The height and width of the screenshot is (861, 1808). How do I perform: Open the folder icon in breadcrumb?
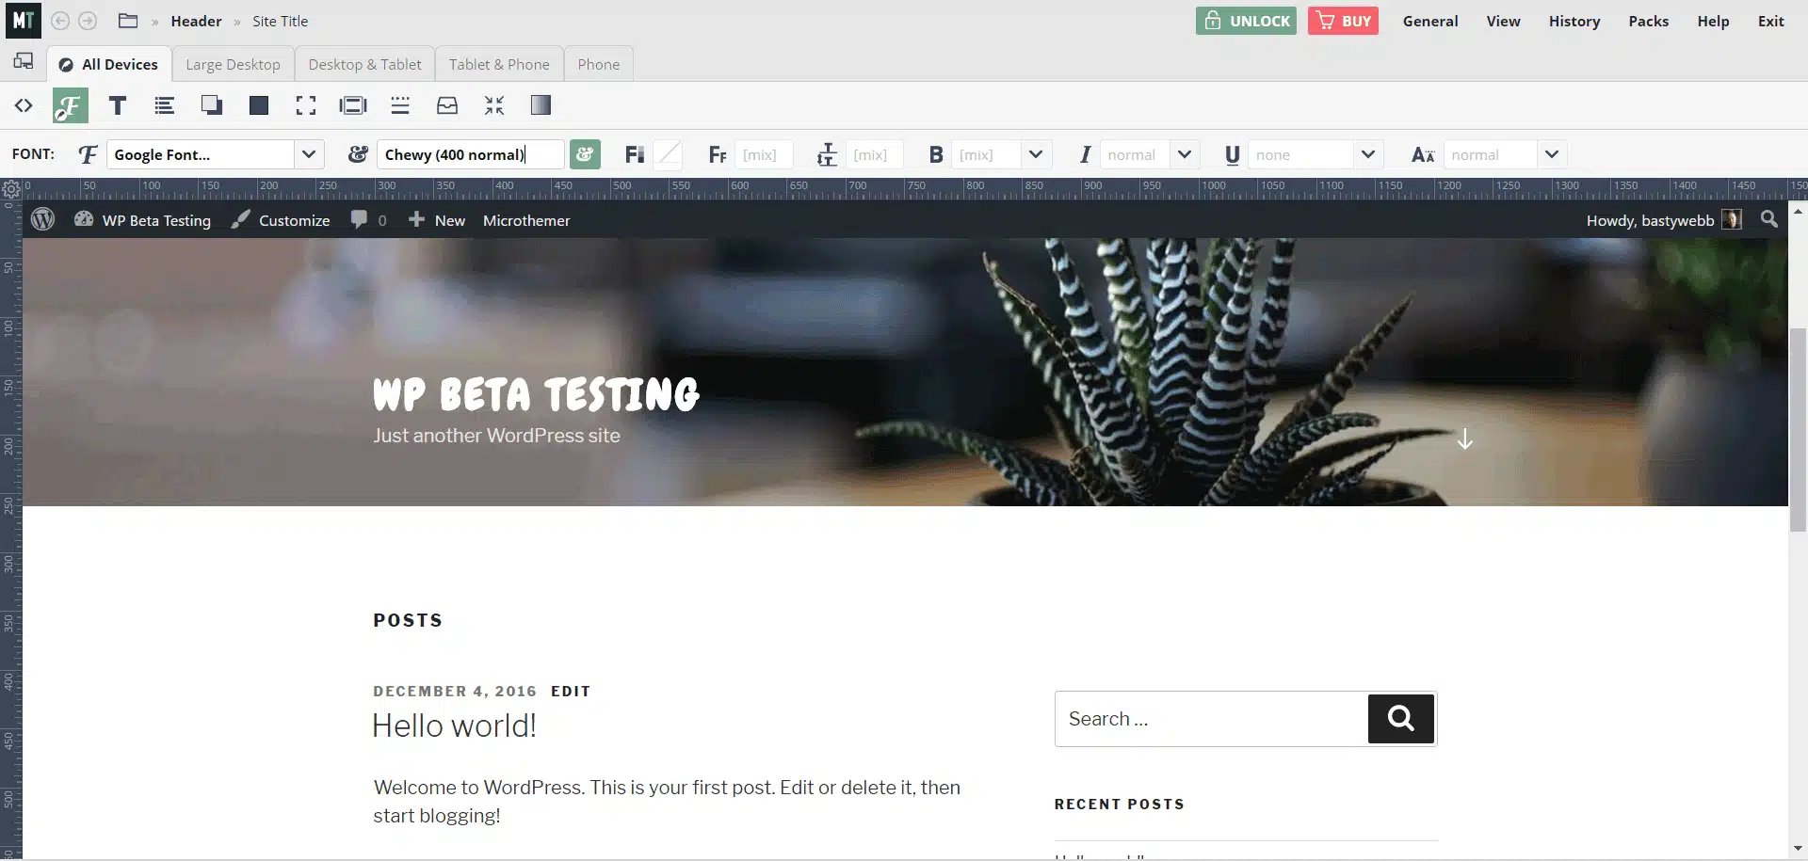(x=128, y=21)
